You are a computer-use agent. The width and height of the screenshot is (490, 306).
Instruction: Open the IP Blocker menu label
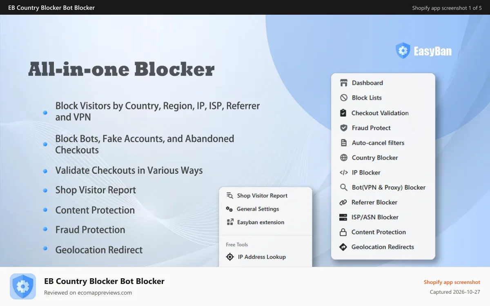point(366,173)
